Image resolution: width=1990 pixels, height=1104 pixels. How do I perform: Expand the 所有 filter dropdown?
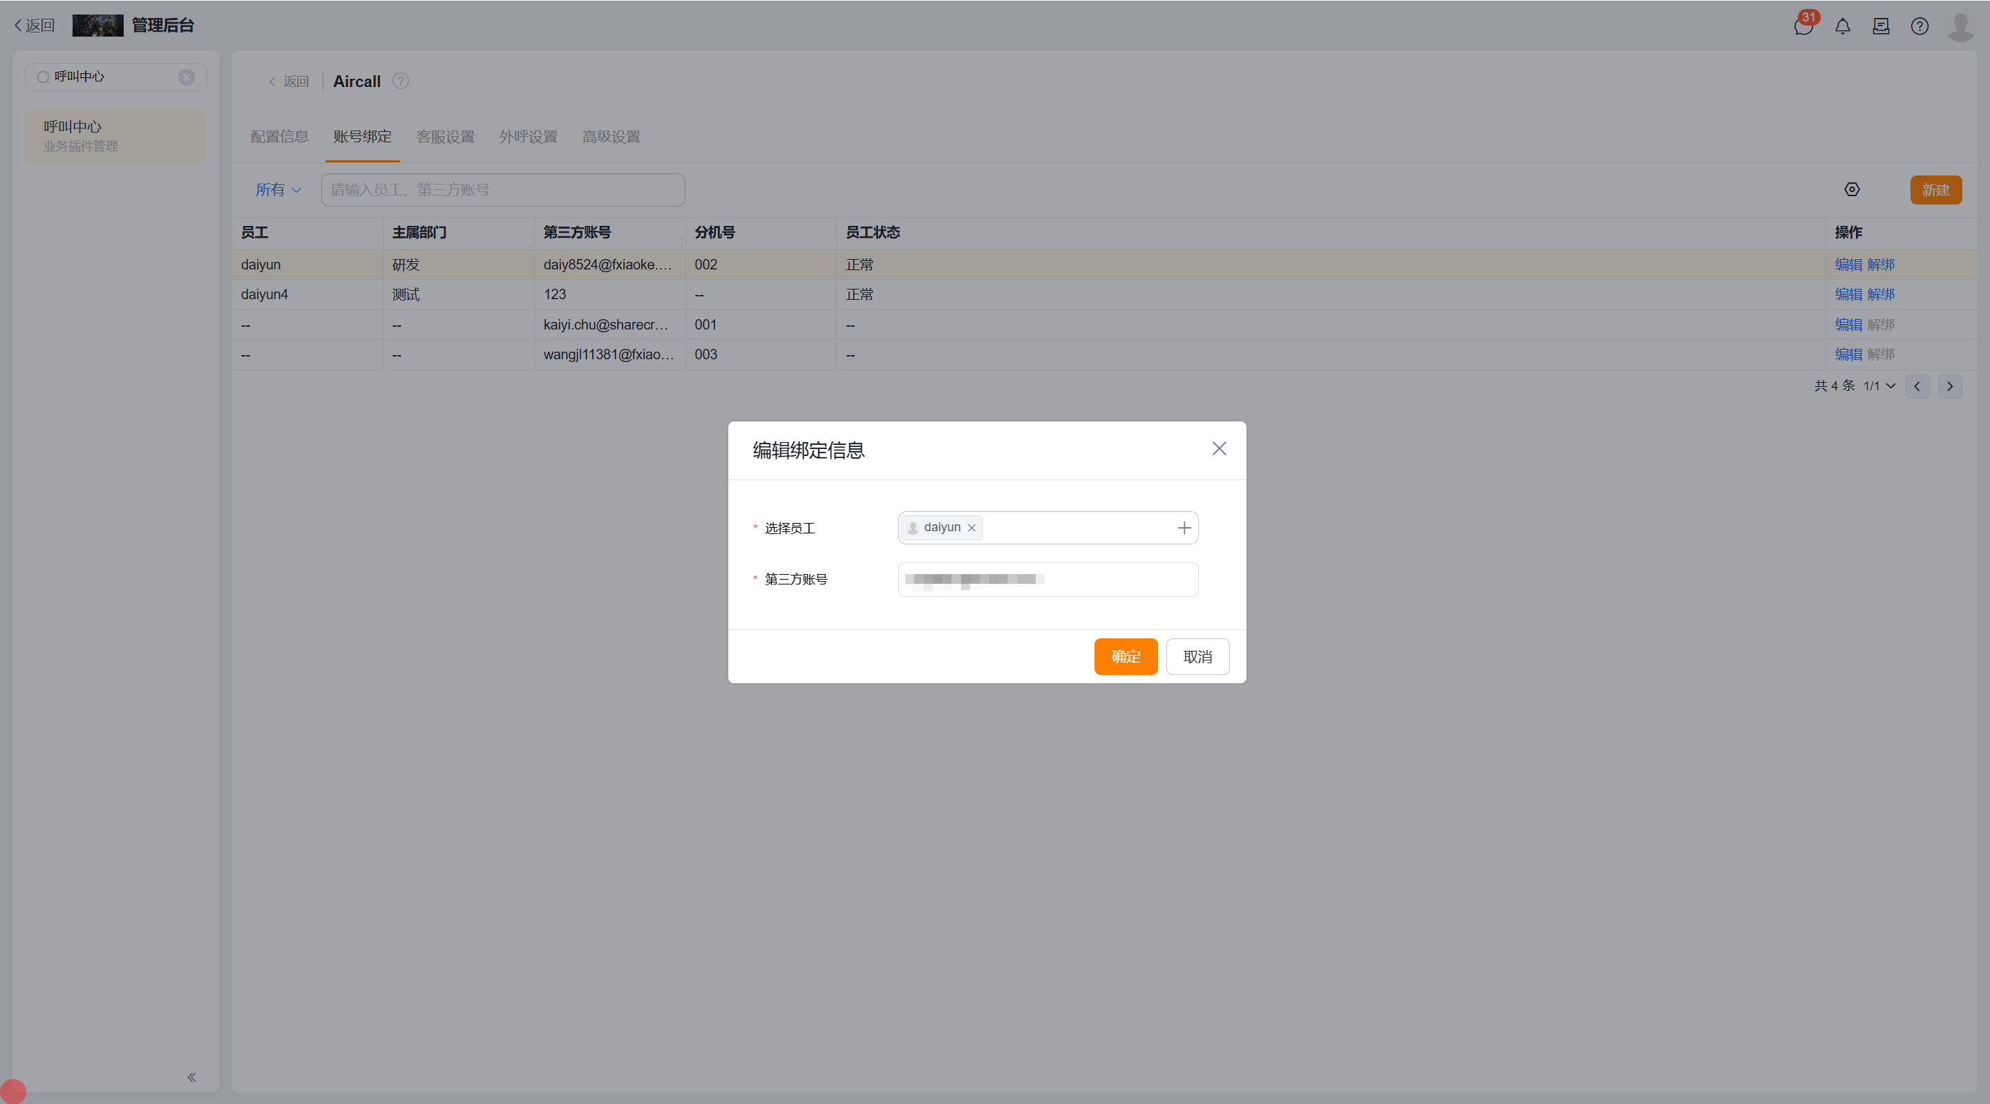[278, 190]
